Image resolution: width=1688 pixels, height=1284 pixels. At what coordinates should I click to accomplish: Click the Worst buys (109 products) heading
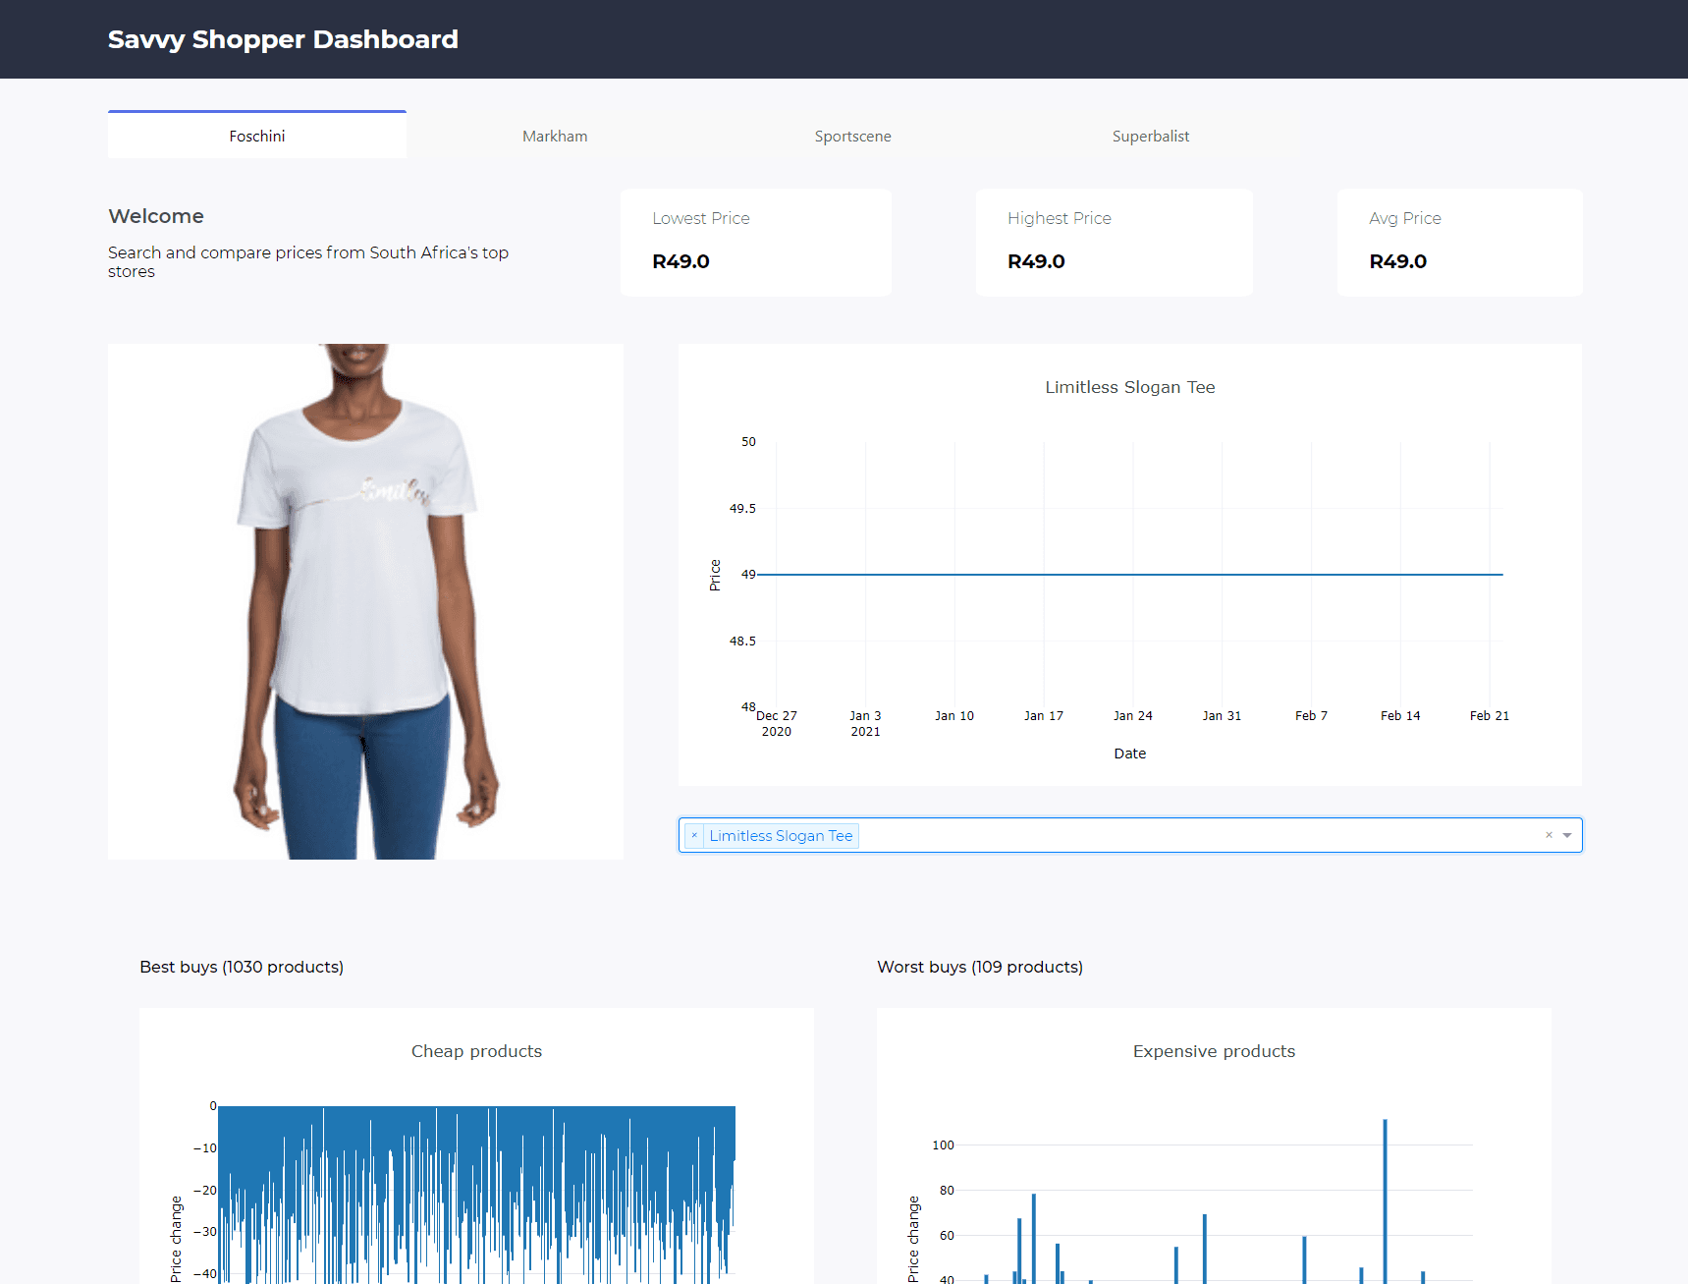tap(980, 967)
